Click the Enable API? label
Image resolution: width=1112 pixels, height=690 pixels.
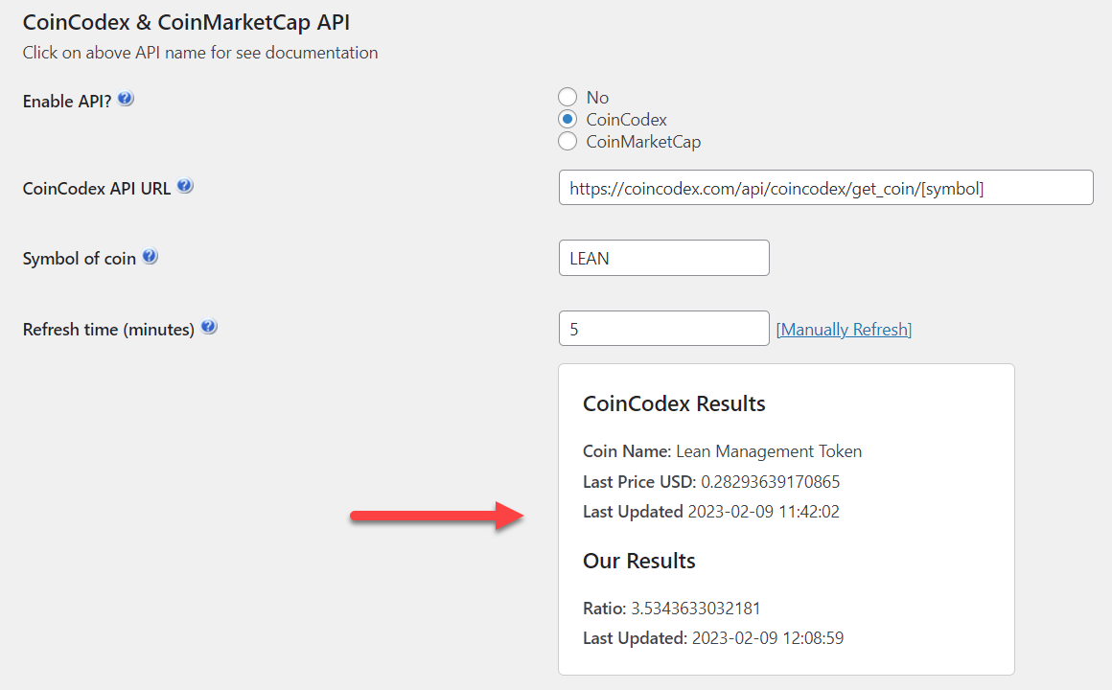(x=67, y=102)
